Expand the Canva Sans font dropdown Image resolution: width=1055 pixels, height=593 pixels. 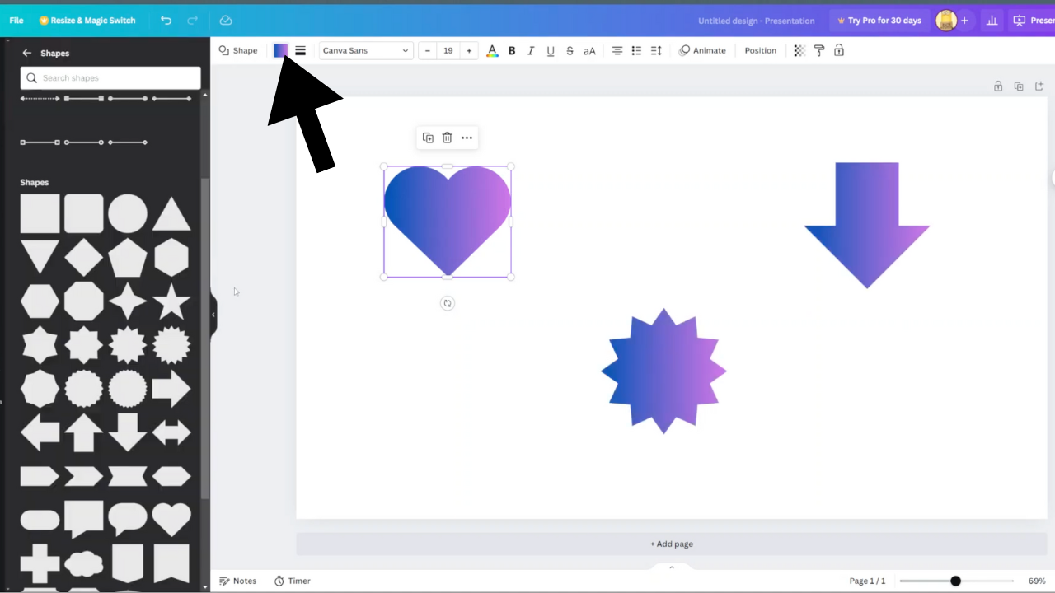point(366,50)
